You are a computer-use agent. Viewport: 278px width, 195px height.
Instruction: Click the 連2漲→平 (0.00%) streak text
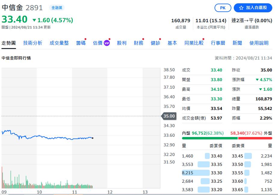[x=252, y=21]
